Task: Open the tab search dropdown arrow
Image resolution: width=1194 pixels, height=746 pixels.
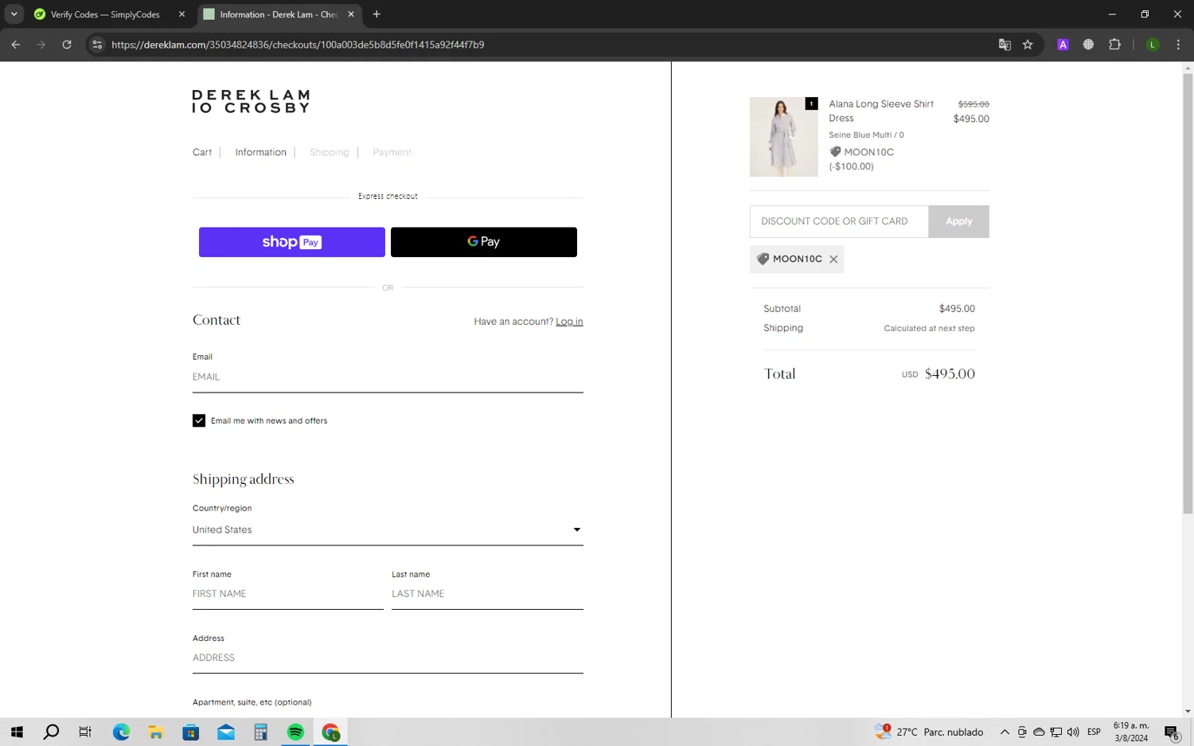Action: pos(14,14)
